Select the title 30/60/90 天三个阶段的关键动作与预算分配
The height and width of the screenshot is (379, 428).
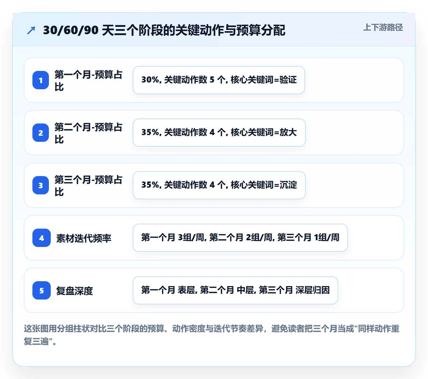pyautogui.click(x=164, y=30)
